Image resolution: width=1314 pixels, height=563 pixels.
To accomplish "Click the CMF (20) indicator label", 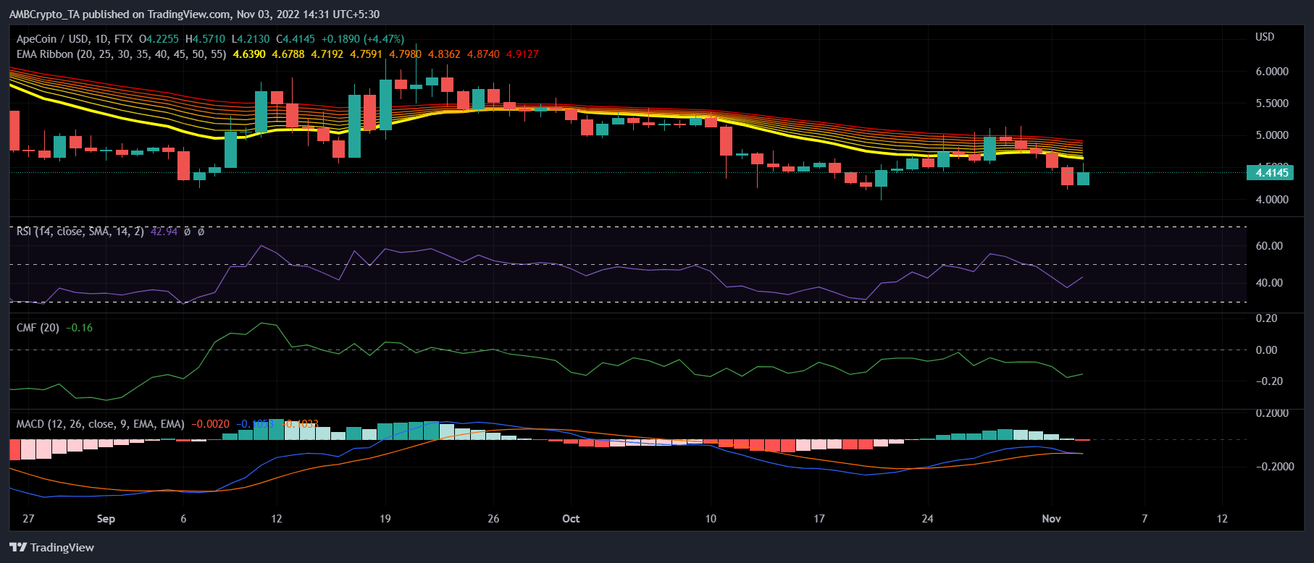I will click(x=38, y=328).
